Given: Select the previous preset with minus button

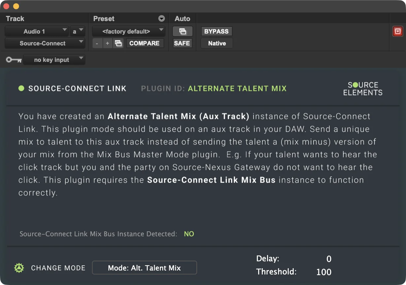Looking at the screenshot, I should [x=97, y=43].
